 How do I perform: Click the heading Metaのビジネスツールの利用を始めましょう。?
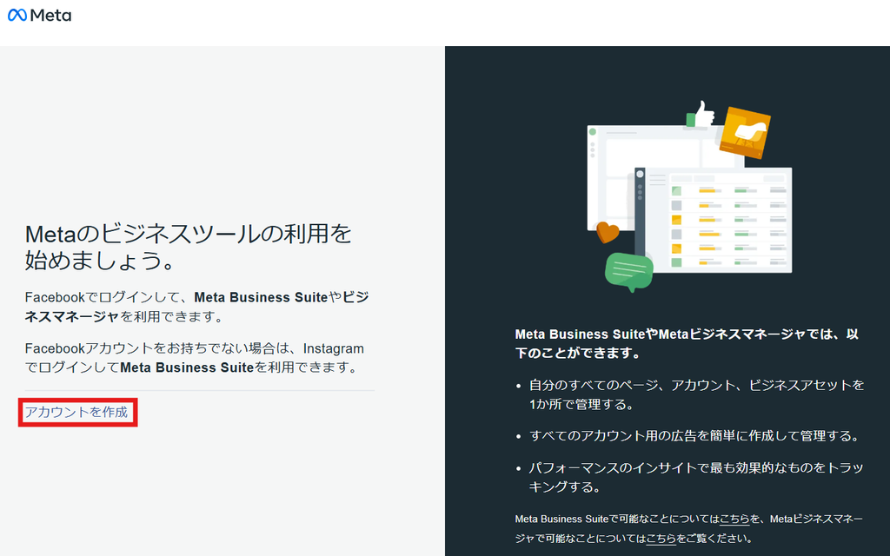click(189, 247)
